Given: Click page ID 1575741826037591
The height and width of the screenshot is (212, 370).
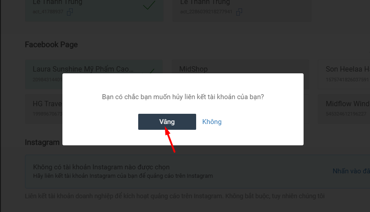Looking at the screenshot, I should point(347,80).
